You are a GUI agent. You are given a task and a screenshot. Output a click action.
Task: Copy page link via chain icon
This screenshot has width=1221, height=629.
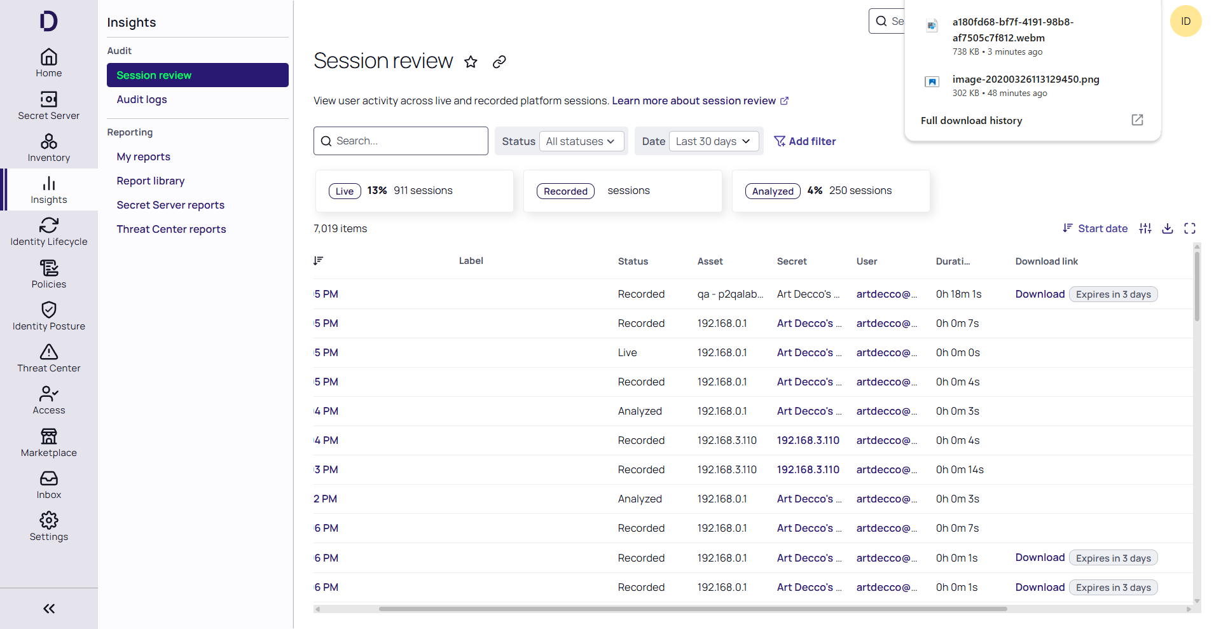click(499, 62)
